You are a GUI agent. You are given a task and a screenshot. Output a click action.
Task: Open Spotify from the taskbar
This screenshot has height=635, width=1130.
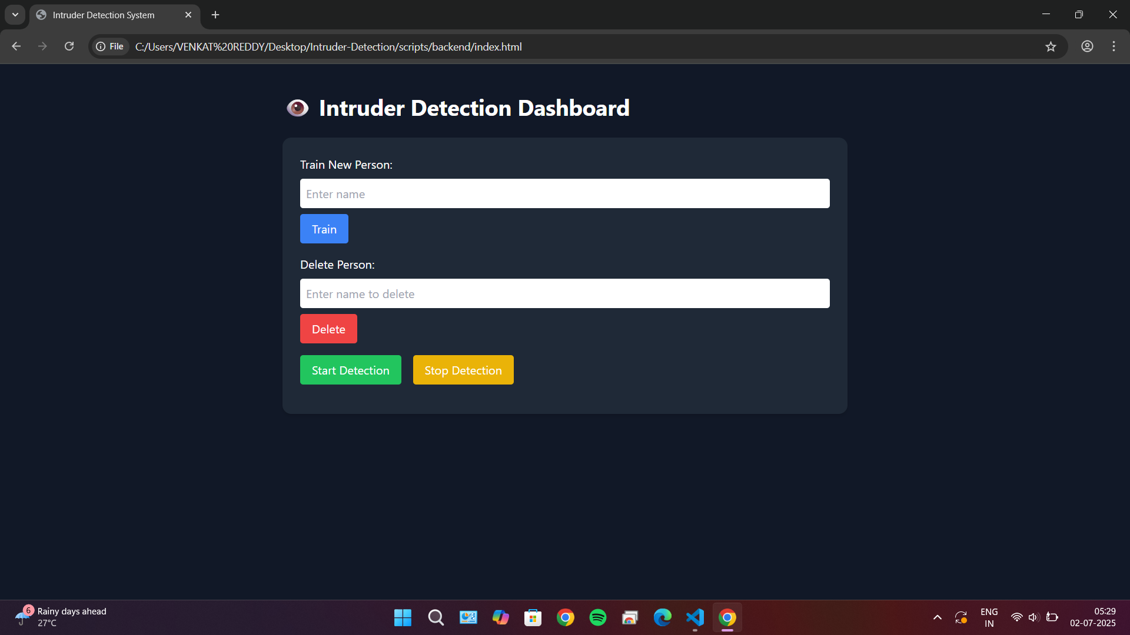597,617
